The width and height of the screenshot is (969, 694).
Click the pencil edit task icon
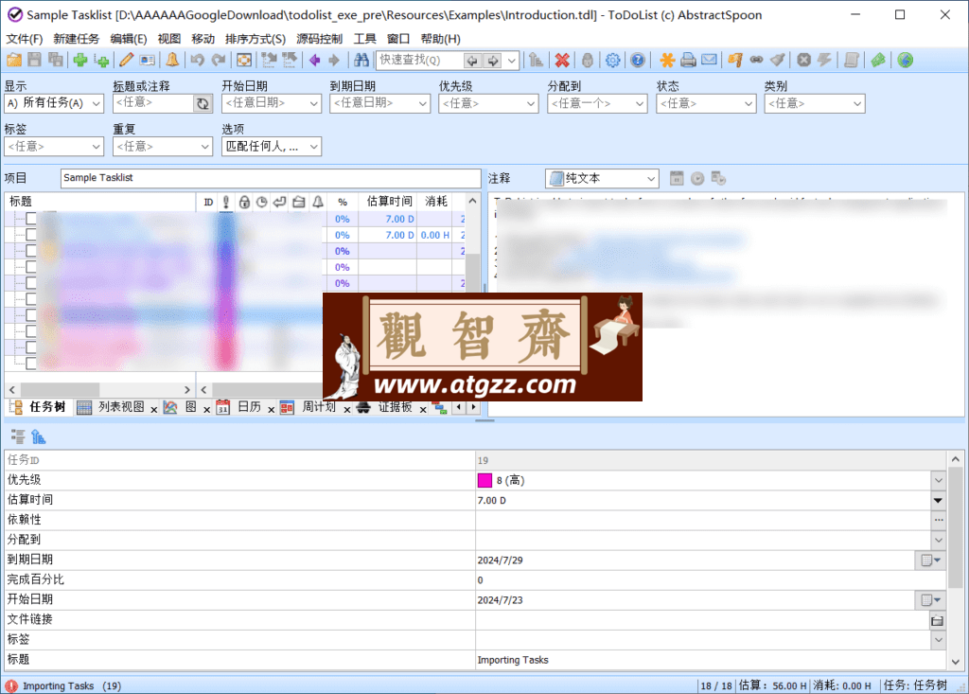126,60
